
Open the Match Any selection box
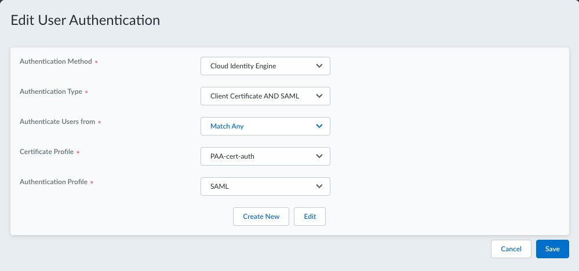tap(265, 126)
